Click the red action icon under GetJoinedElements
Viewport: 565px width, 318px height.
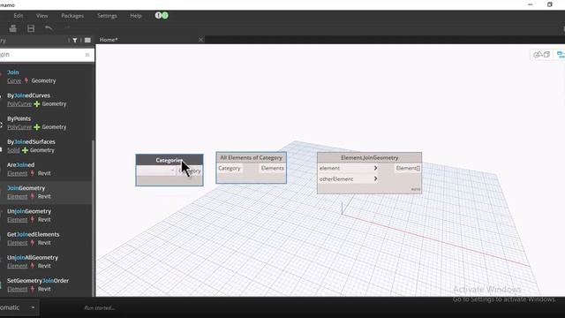(33, 243)
